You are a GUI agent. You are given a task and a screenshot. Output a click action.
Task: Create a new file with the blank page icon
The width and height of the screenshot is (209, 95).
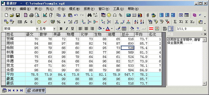(x=6, y=15)
